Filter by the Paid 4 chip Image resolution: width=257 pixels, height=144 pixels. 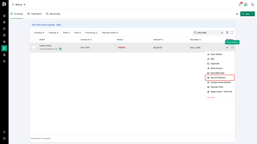pyautogui.click(x=78, y=33)
